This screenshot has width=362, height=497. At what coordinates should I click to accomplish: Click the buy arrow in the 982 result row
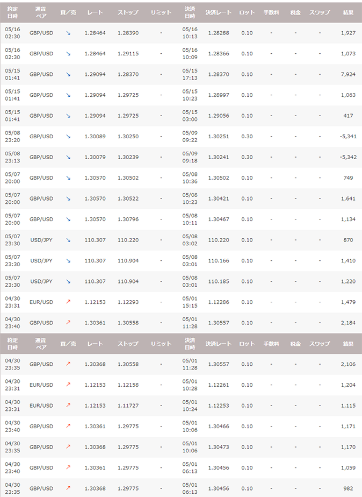tap(68, 488)
